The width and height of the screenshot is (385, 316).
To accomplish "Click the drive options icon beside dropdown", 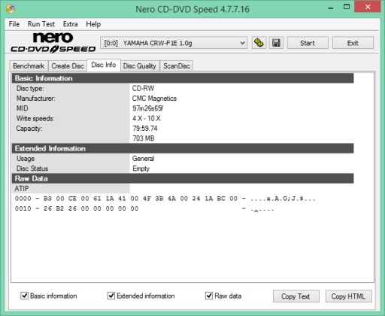I will tap(259, 43).
